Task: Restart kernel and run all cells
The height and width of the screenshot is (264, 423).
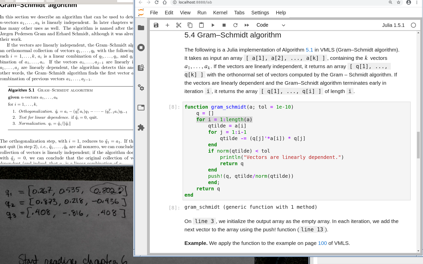Action: coord(247,25)
